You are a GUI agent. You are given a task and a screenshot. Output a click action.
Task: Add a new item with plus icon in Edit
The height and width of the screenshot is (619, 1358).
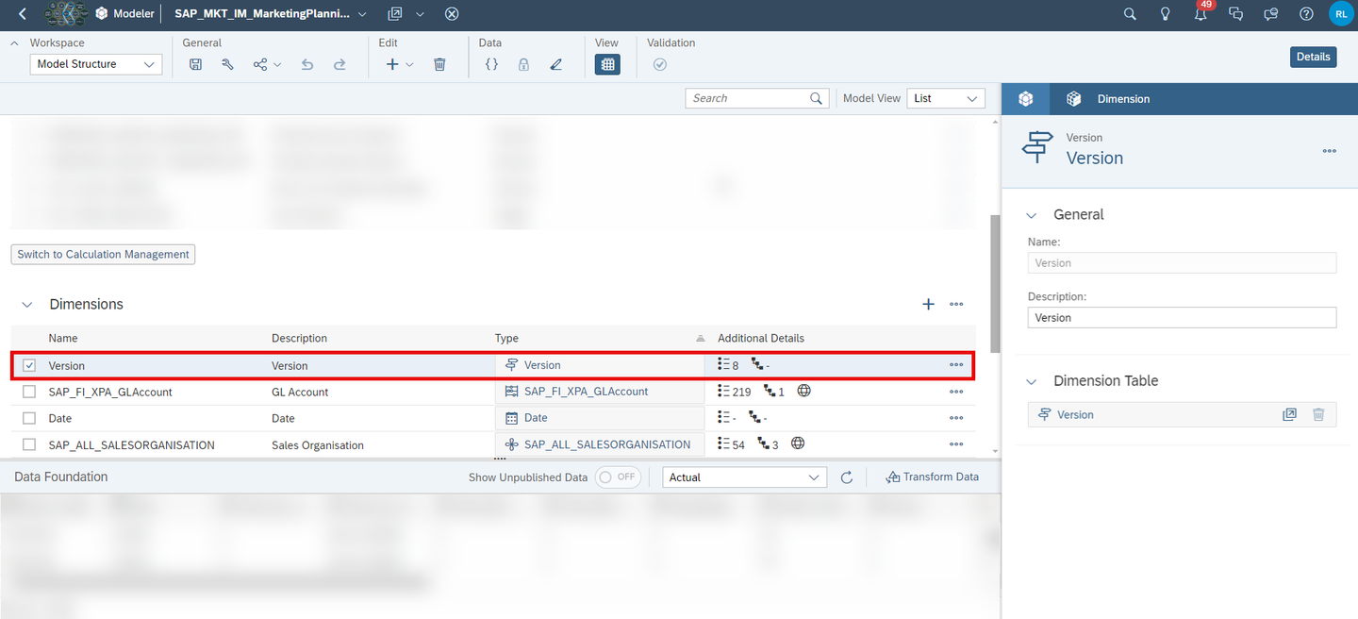[x=393, y=64]
